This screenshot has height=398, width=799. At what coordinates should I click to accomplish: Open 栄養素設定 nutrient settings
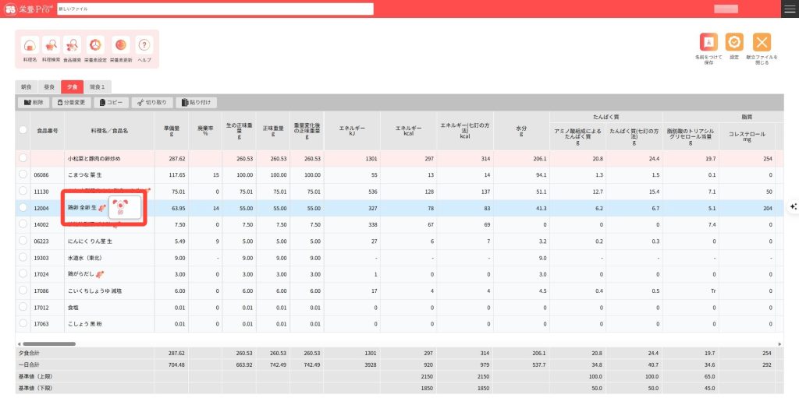coord(94,48)
